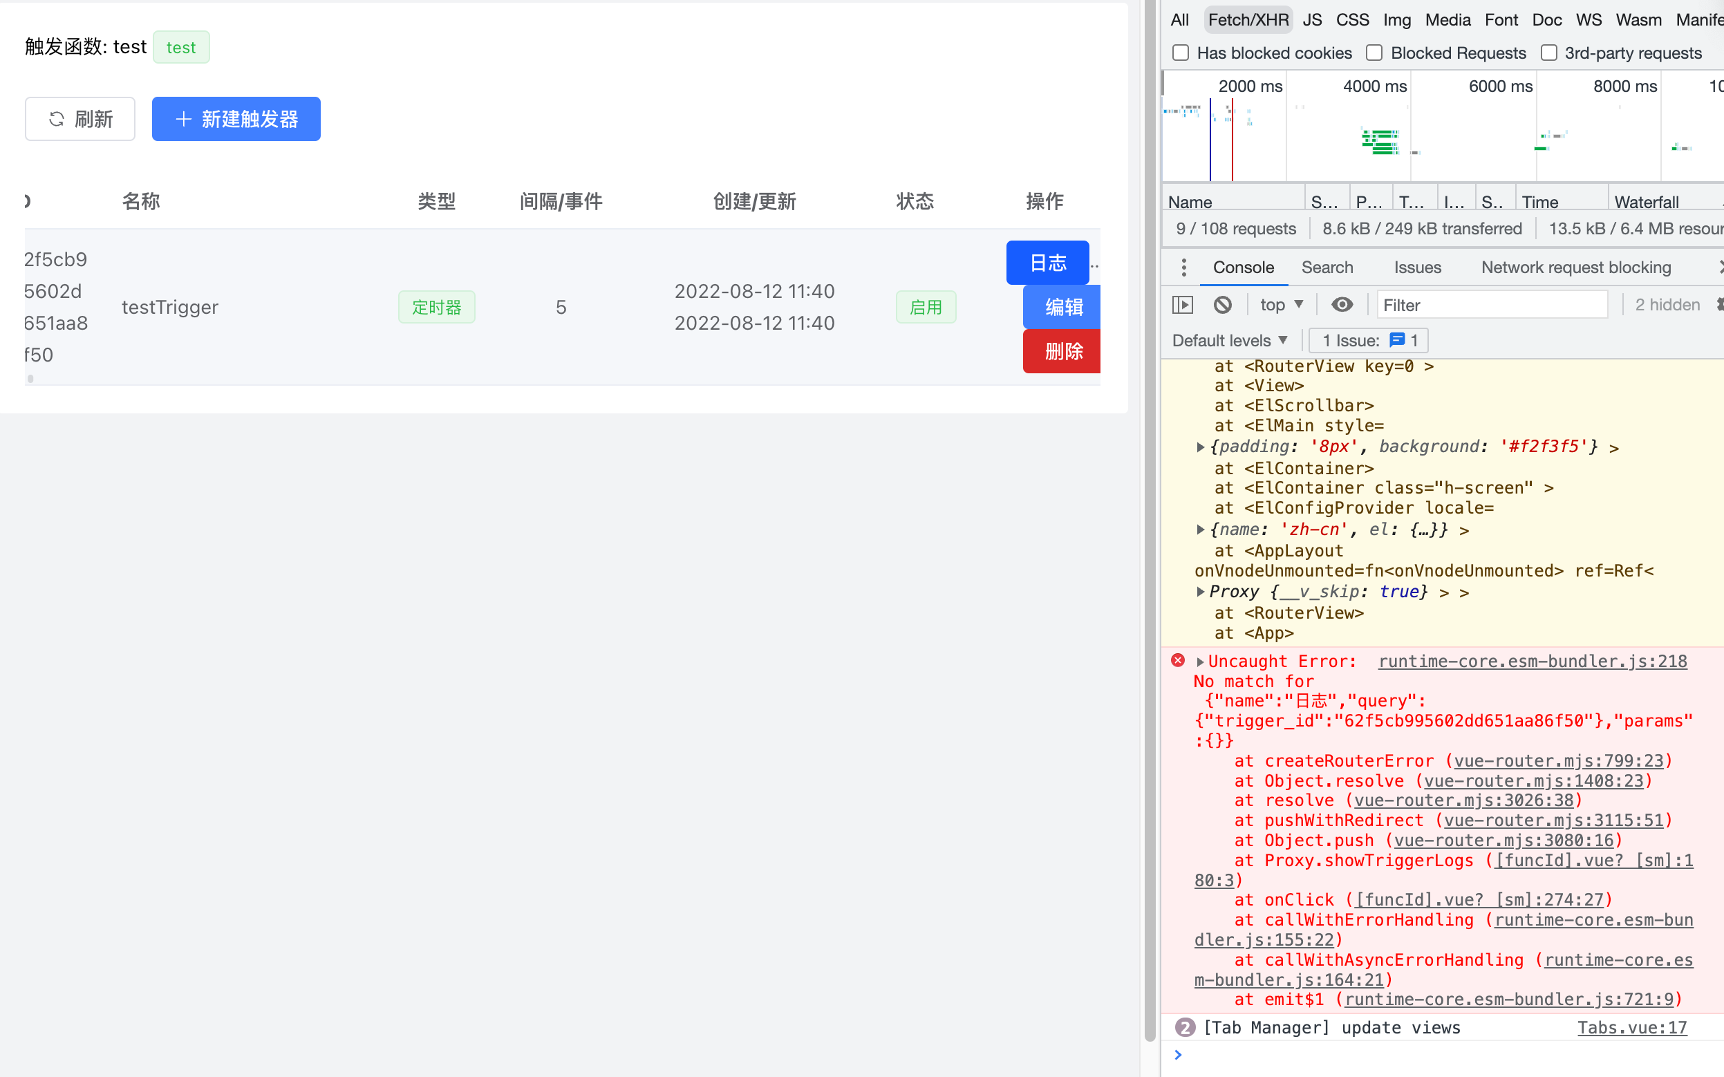The height and width of the screenshot is (1077, 1724).
Task: Check the Blocked Requests filter
Action: (1374, 52)
